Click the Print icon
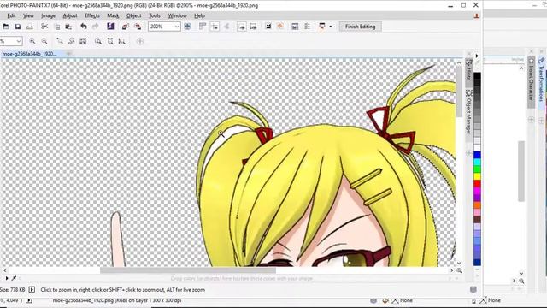 pos(30,27)
